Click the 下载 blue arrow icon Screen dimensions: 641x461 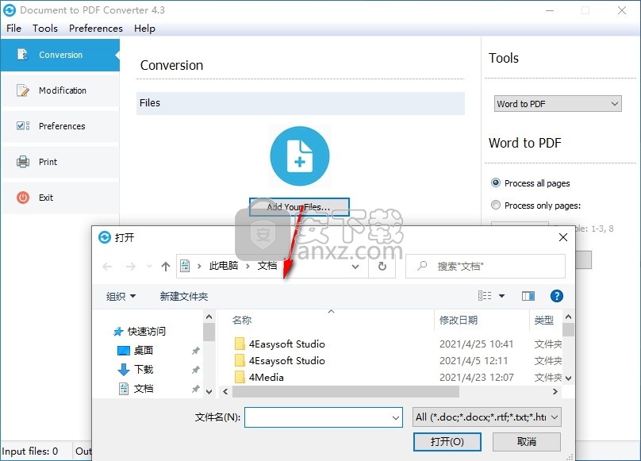click(x=124, y=370)
